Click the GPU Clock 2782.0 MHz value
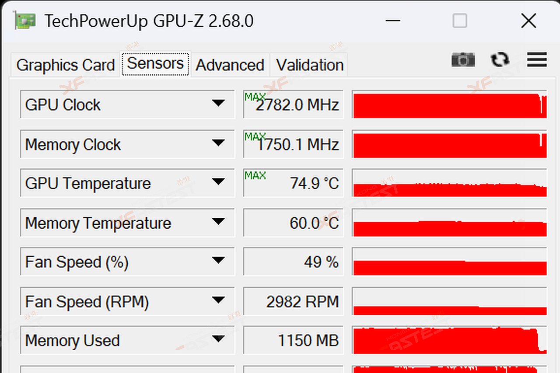Viewport: 560px width, 373px height. coord(297,105)
